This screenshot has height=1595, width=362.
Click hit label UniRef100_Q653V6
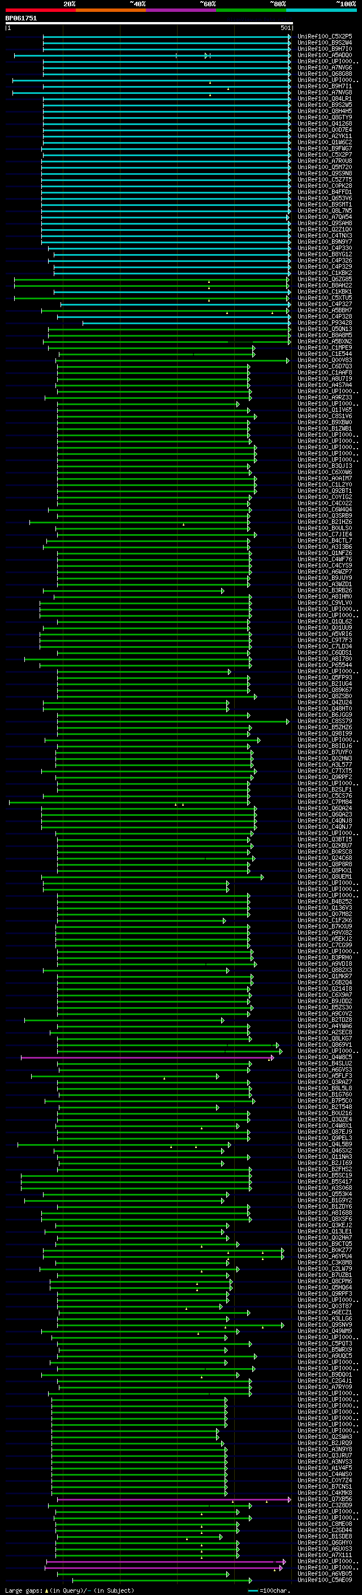pyautogui.click(x=325, y=197)
